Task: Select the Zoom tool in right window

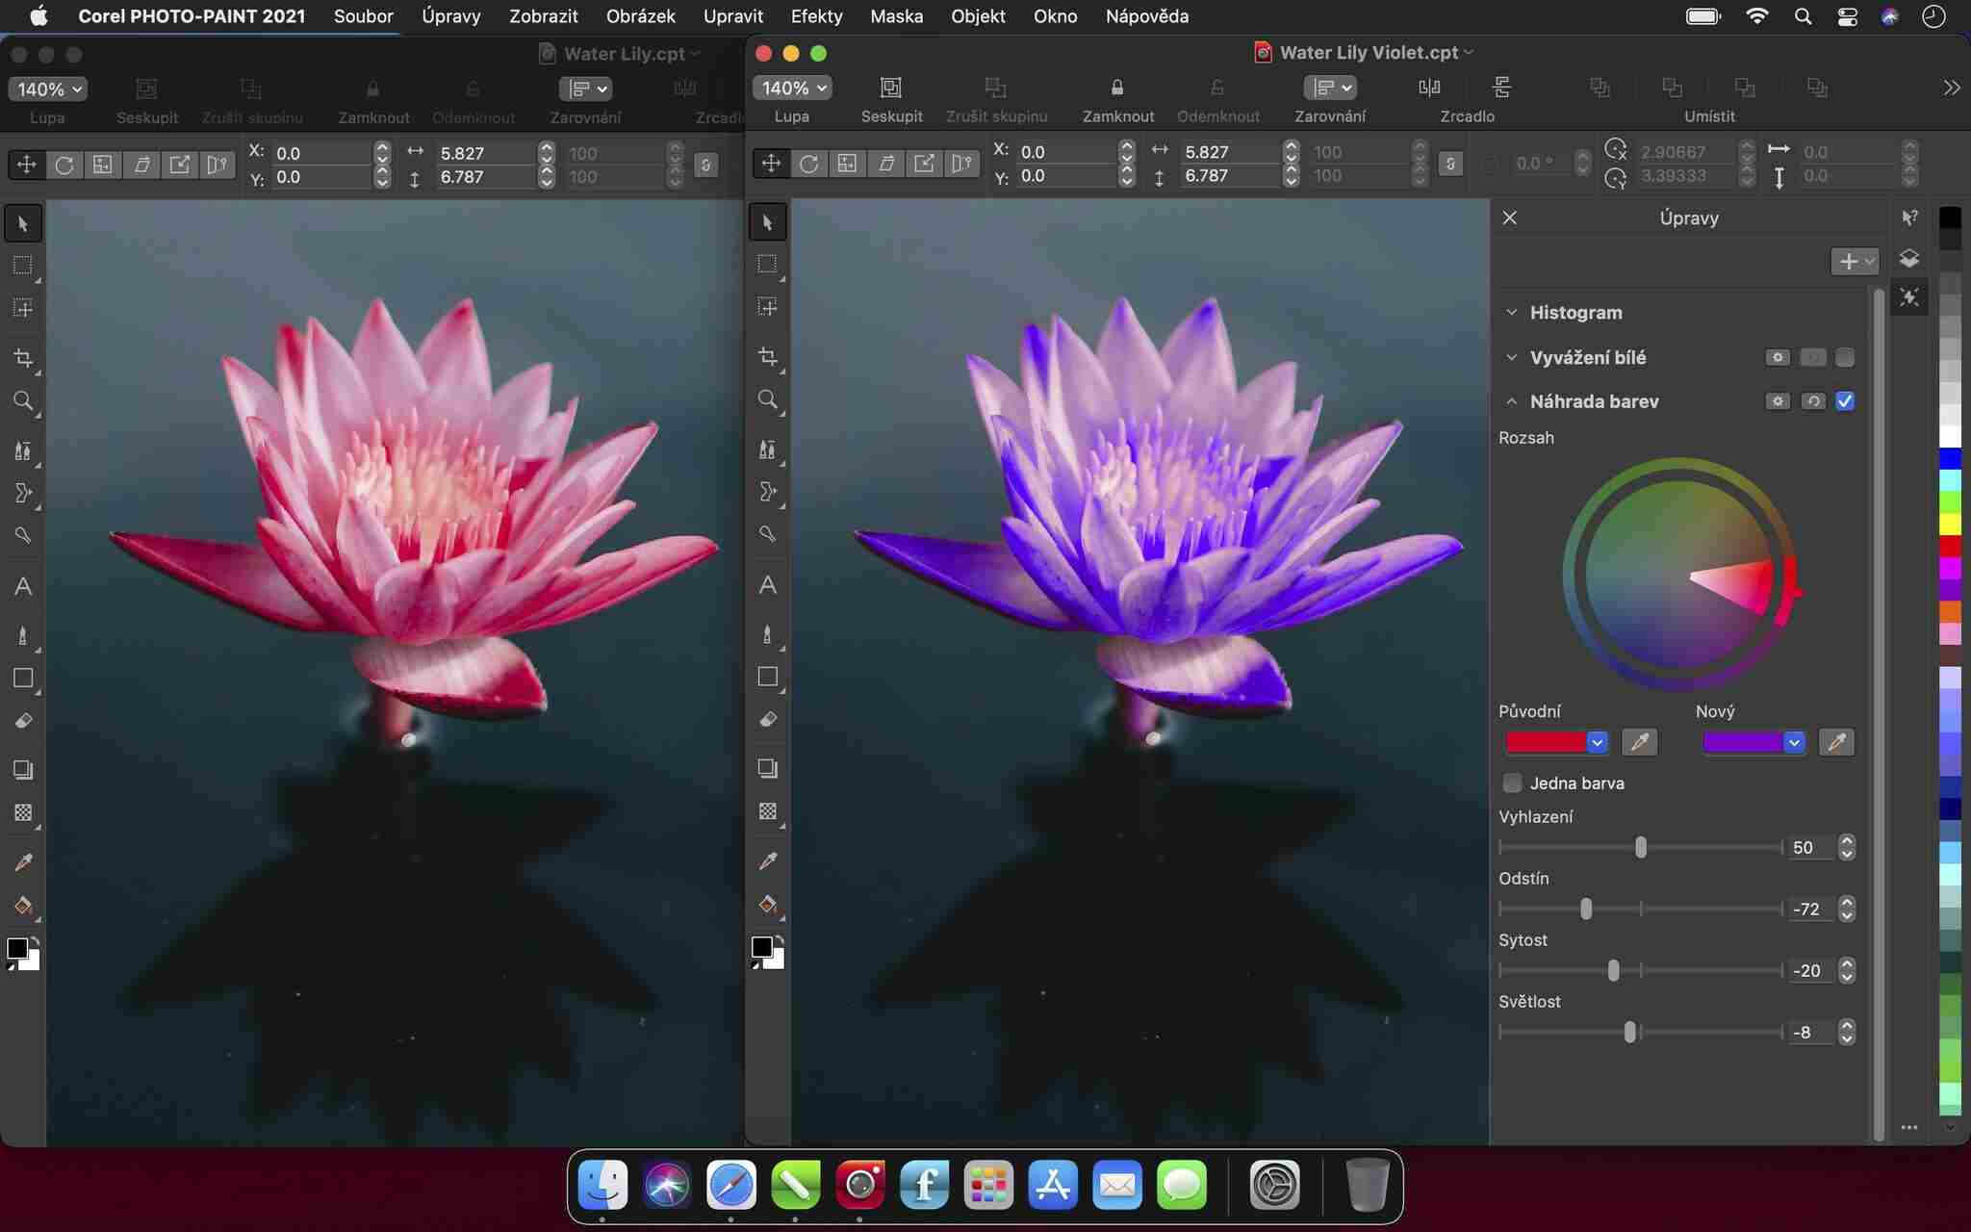Action: point(767,399)
